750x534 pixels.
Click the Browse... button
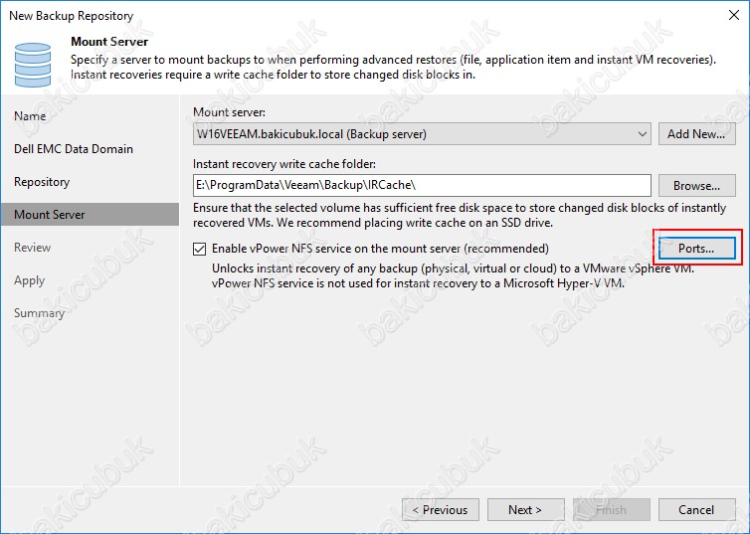pos(696,186)
